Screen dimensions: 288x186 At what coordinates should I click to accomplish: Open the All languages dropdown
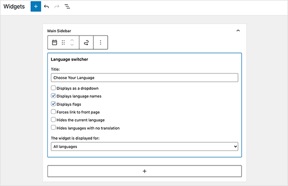[x=145, y=146]
